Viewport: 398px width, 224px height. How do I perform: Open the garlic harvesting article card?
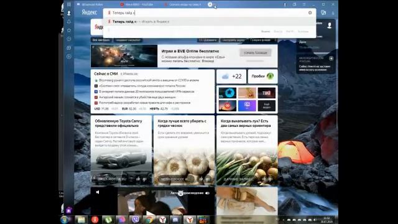point(184,151)
